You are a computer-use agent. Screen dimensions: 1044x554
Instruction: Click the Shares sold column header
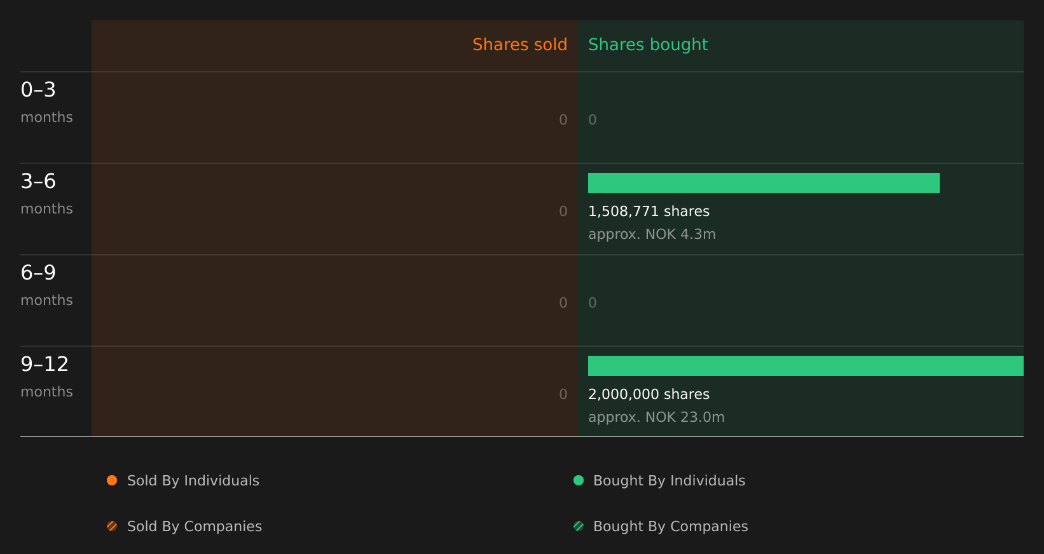(x=519, y=44)
